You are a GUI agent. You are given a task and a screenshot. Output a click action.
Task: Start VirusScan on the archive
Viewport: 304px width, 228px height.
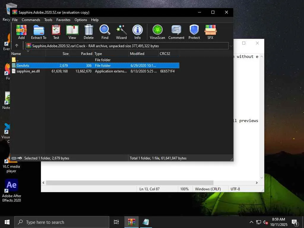coord(157,32)
